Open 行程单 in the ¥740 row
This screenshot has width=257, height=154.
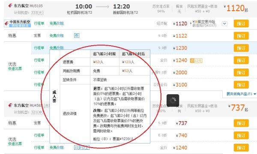click(x=39, y=135)
